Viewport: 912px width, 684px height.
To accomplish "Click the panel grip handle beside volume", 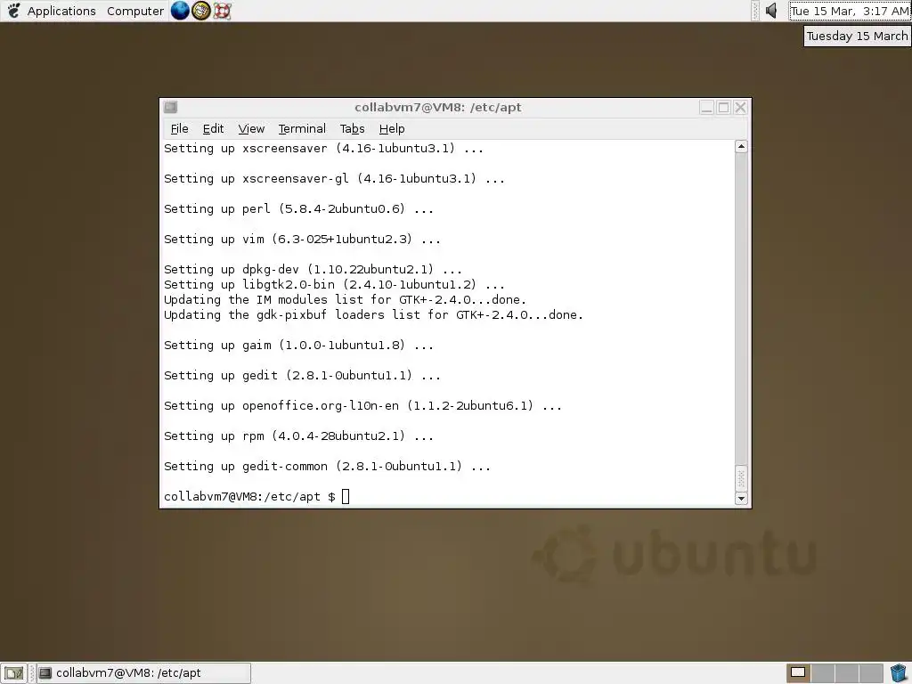I will pyautogui.click(x=755, y=11).
